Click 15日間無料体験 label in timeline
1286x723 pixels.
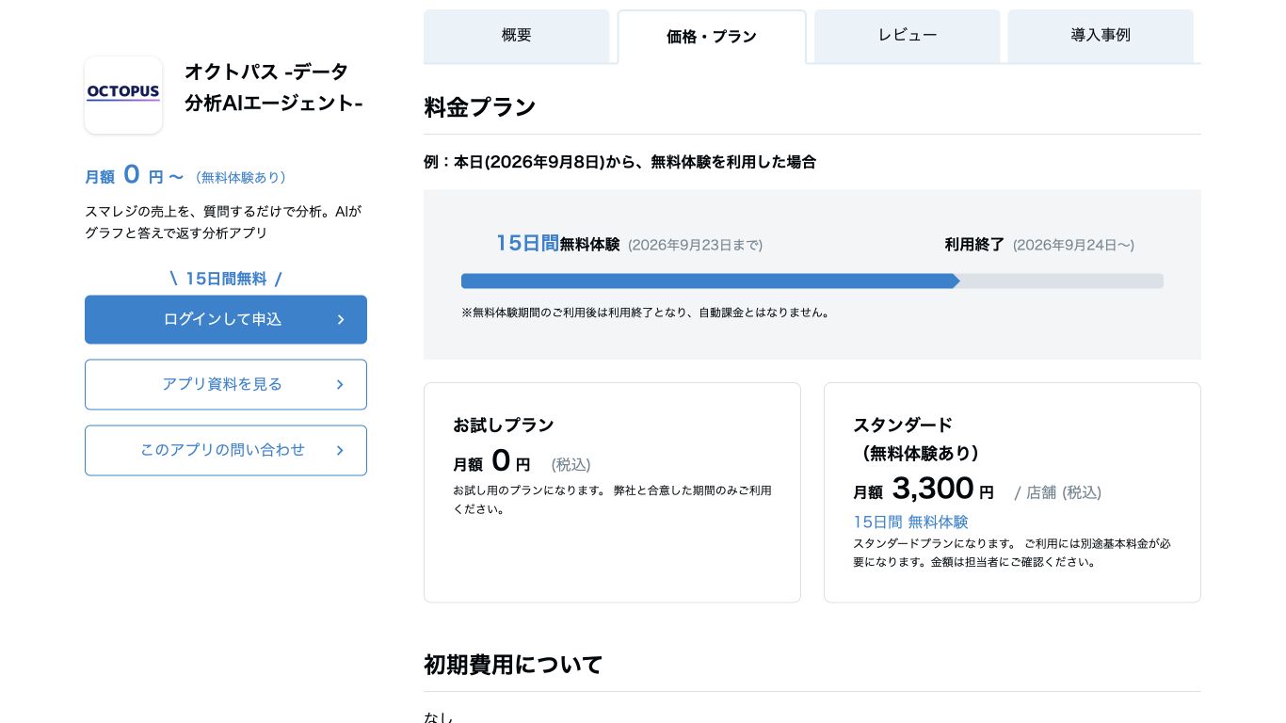[558, 244]
